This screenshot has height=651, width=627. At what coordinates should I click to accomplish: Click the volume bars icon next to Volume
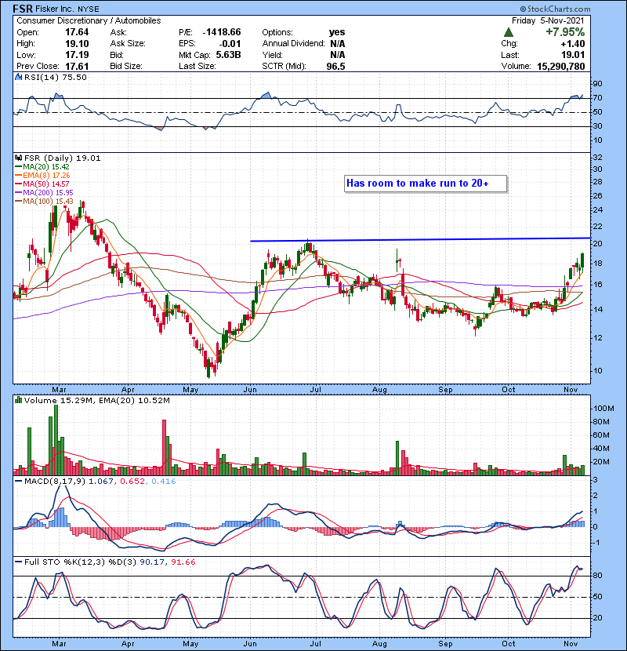pyautogui.click(x=18, y=401)
